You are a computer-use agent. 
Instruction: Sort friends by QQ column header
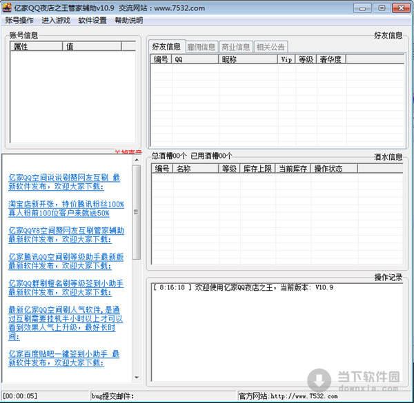coord(195,59)
